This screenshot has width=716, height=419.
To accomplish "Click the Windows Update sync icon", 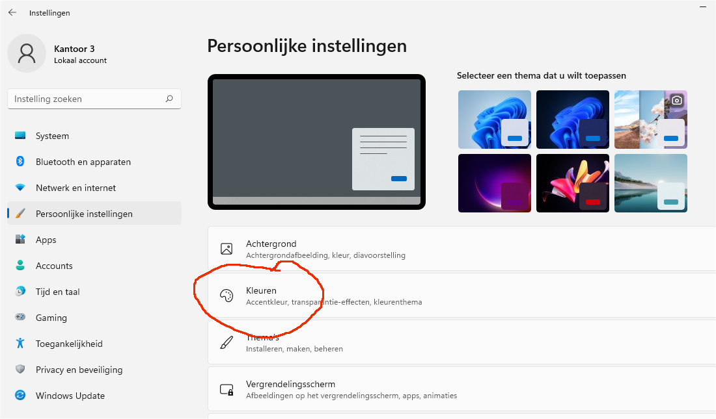I will click(x=20, y=395).
